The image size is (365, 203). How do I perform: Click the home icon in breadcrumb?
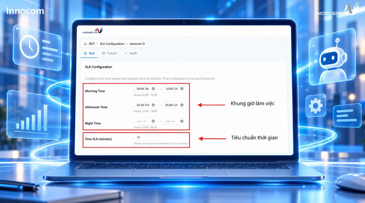tap(85, 44)
